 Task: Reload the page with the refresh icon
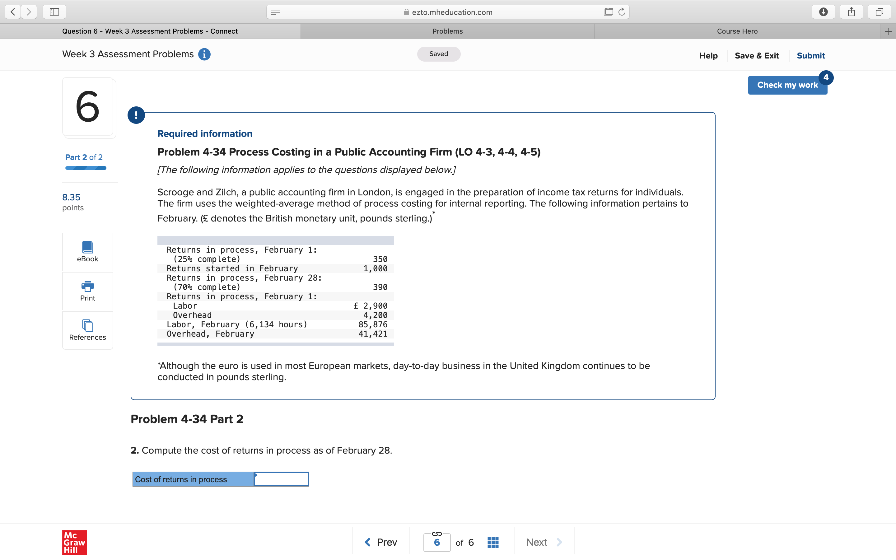point(622,12)
